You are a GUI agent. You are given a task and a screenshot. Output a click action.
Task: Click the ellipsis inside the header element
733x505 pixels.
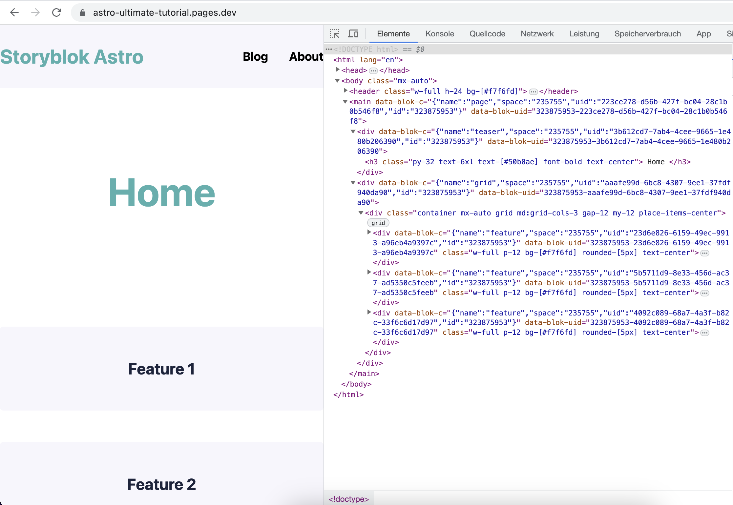tap(533, 91)
